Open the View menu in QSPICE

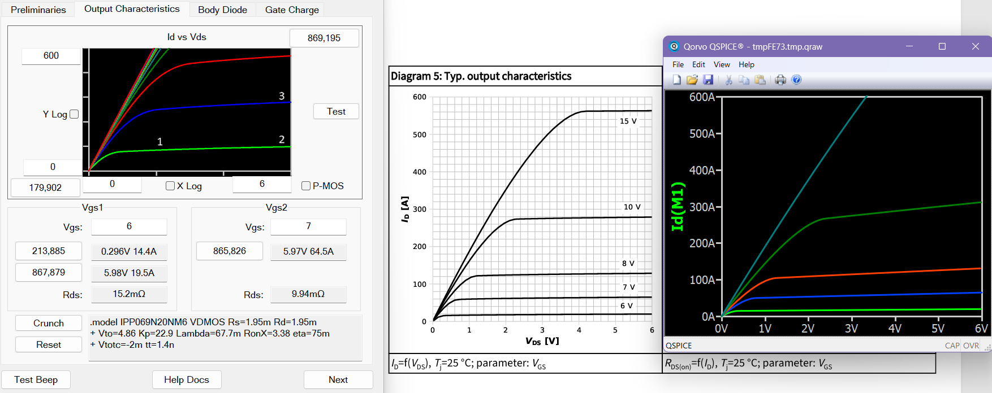[x=721, y=64]
